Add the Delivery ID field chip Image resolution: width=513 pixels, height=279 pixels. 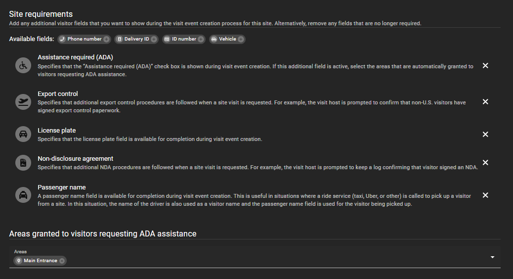(154, 39)
